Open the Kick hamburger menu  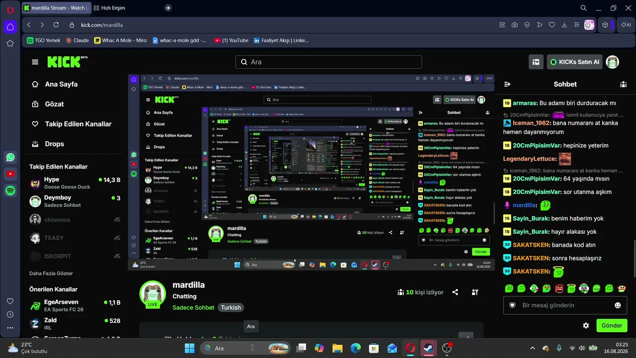tap(35, 62)
